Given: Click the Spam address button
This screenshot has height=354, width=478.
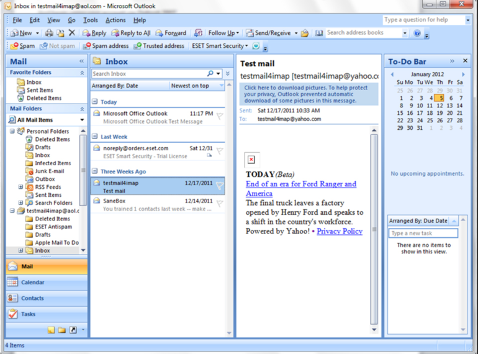Looking at the screenshot, I should 106,46.
